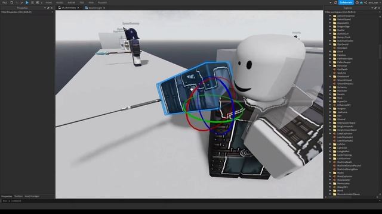Expand the Heretic folder arrow
The width and height of the screenshot is (382, 214).
point(330,94)
